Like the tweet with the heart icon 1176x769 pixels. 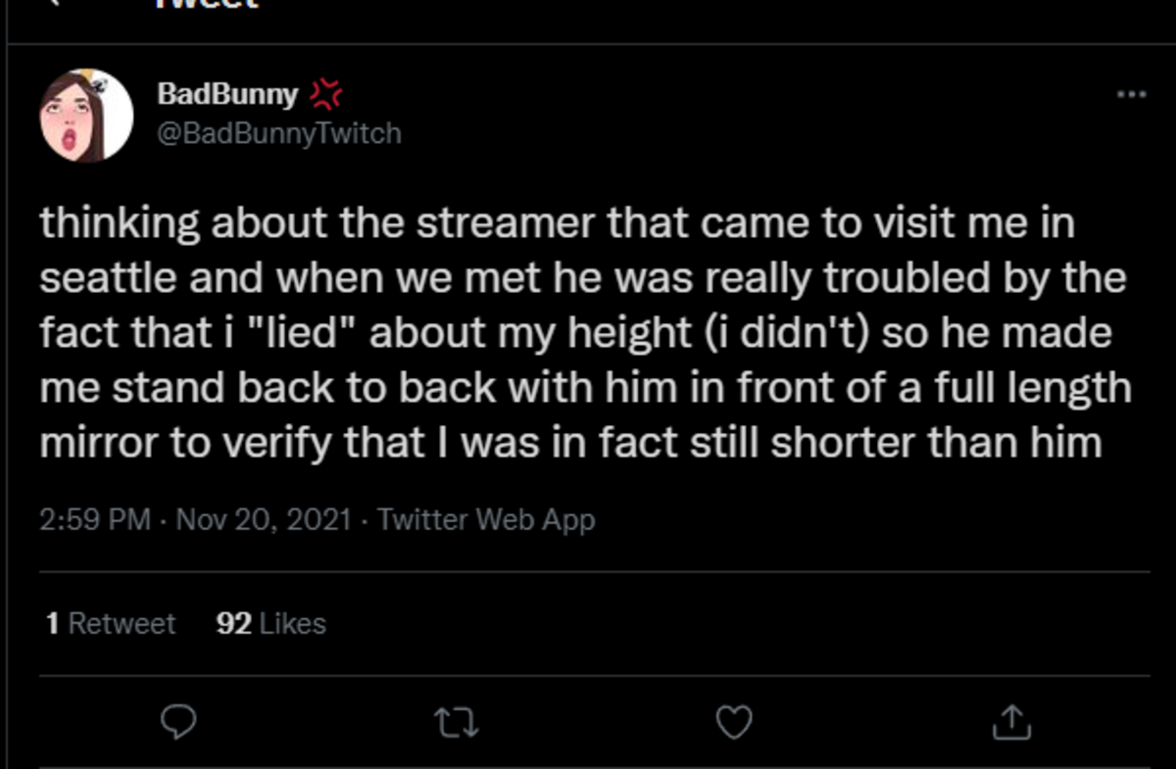tap(734, 723)
